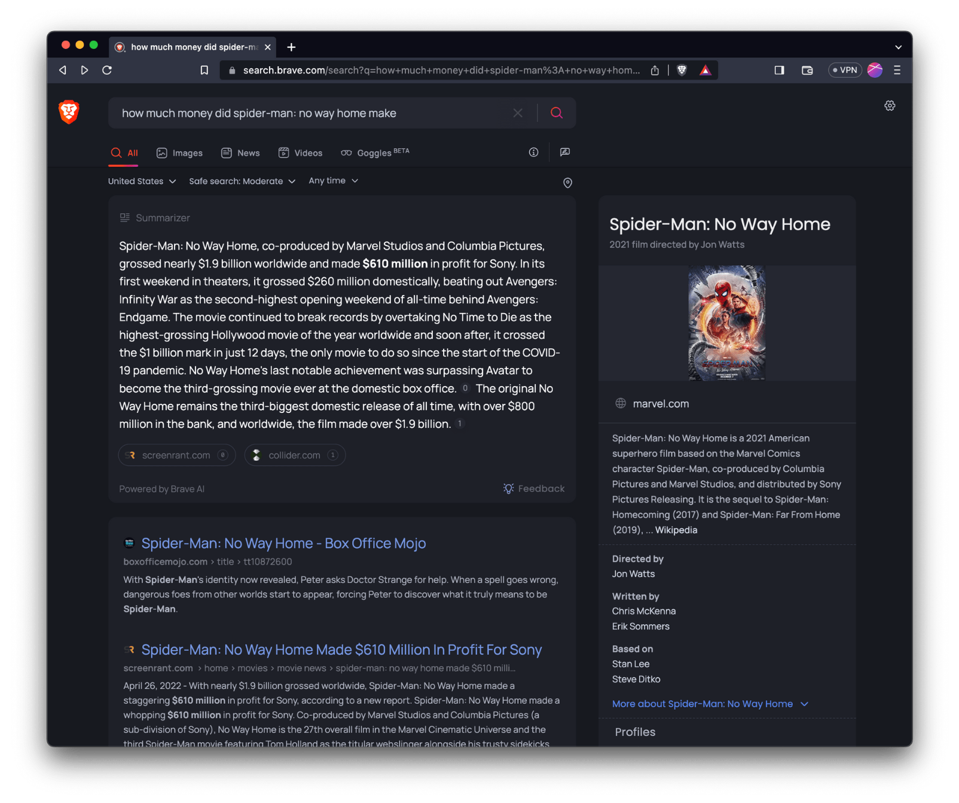Open the browser hamburger menu
Viewport: 959px width, 803px height.
pyautogui.click(x=897, y=70)
